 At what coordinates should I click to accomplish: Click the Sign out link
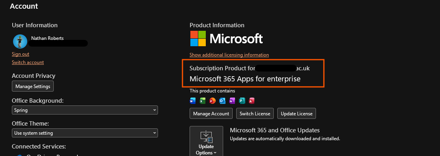(x=21, y=54)
